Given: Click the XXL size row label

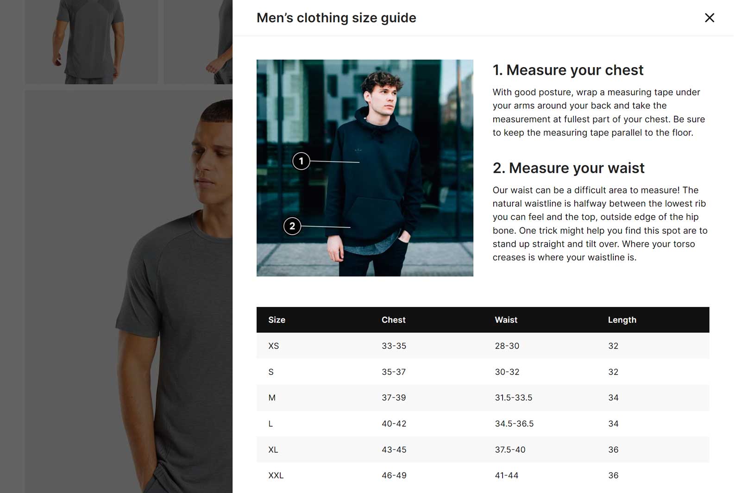Looking at the screenshot, I should (x=276, y=475).
